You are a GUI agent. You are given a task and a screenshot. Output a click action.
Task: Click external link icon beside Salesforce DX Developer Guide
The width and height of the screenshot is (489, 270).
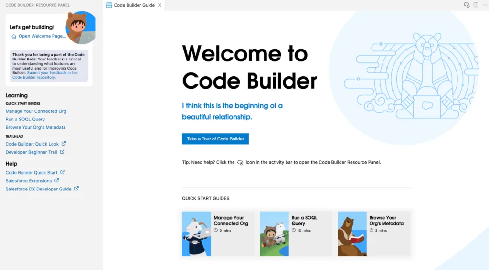76,189
